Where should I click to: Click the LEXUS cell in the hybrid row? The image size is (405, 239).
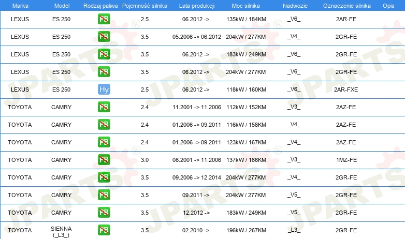(x=20, y=89)
